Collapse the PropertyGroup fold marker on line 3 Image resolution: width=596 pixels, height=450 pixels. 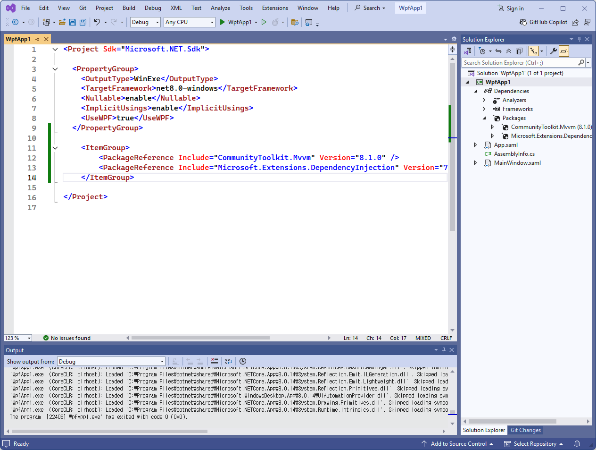[x=55, y=69]
